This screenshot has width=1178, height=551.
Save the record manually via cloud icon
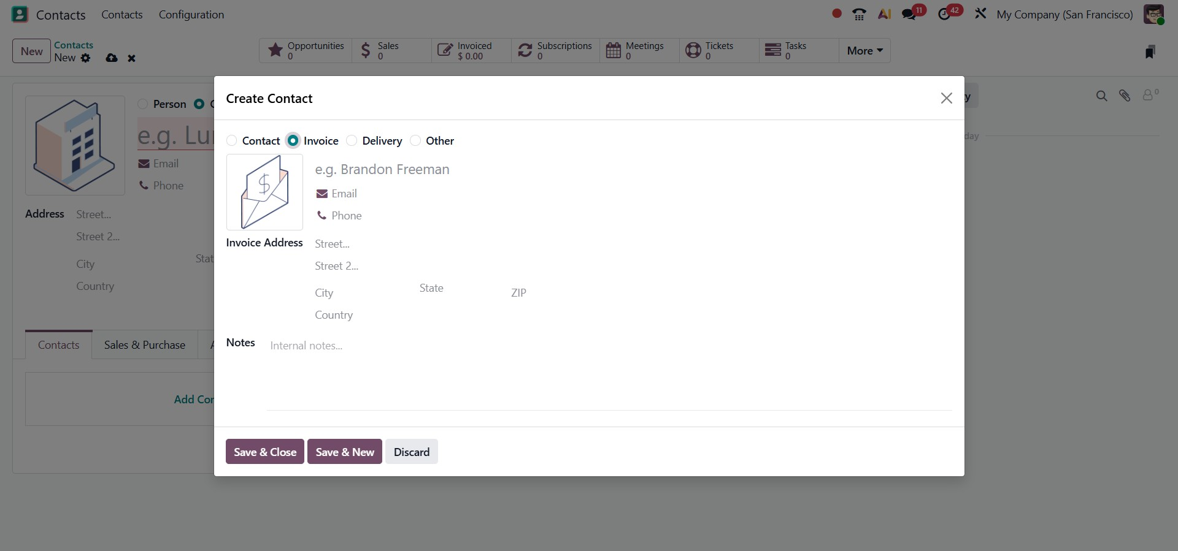(111, 58)
